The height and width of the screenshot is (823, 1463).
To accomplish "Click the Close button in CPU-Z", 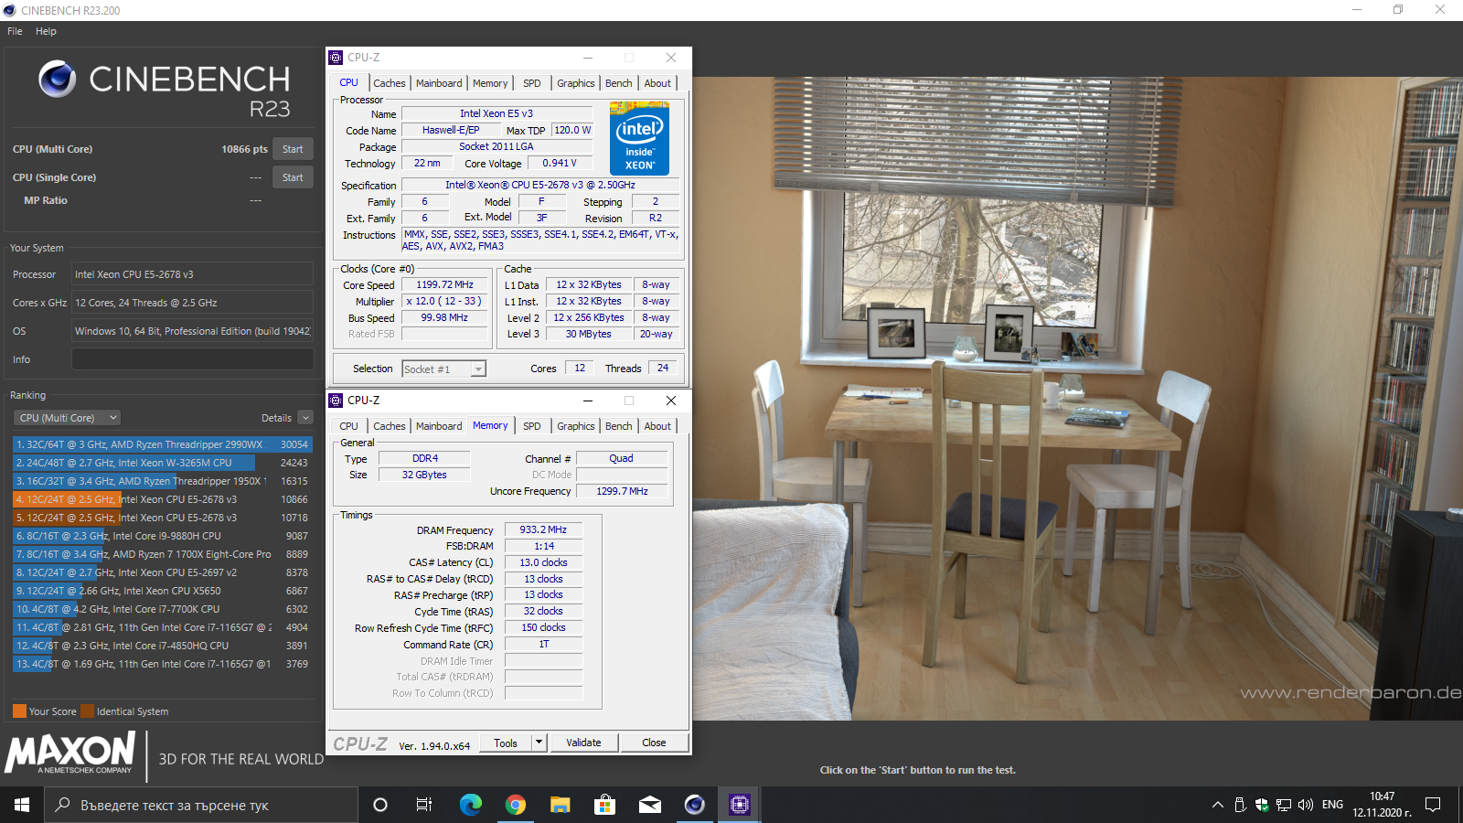I will 654,743.
